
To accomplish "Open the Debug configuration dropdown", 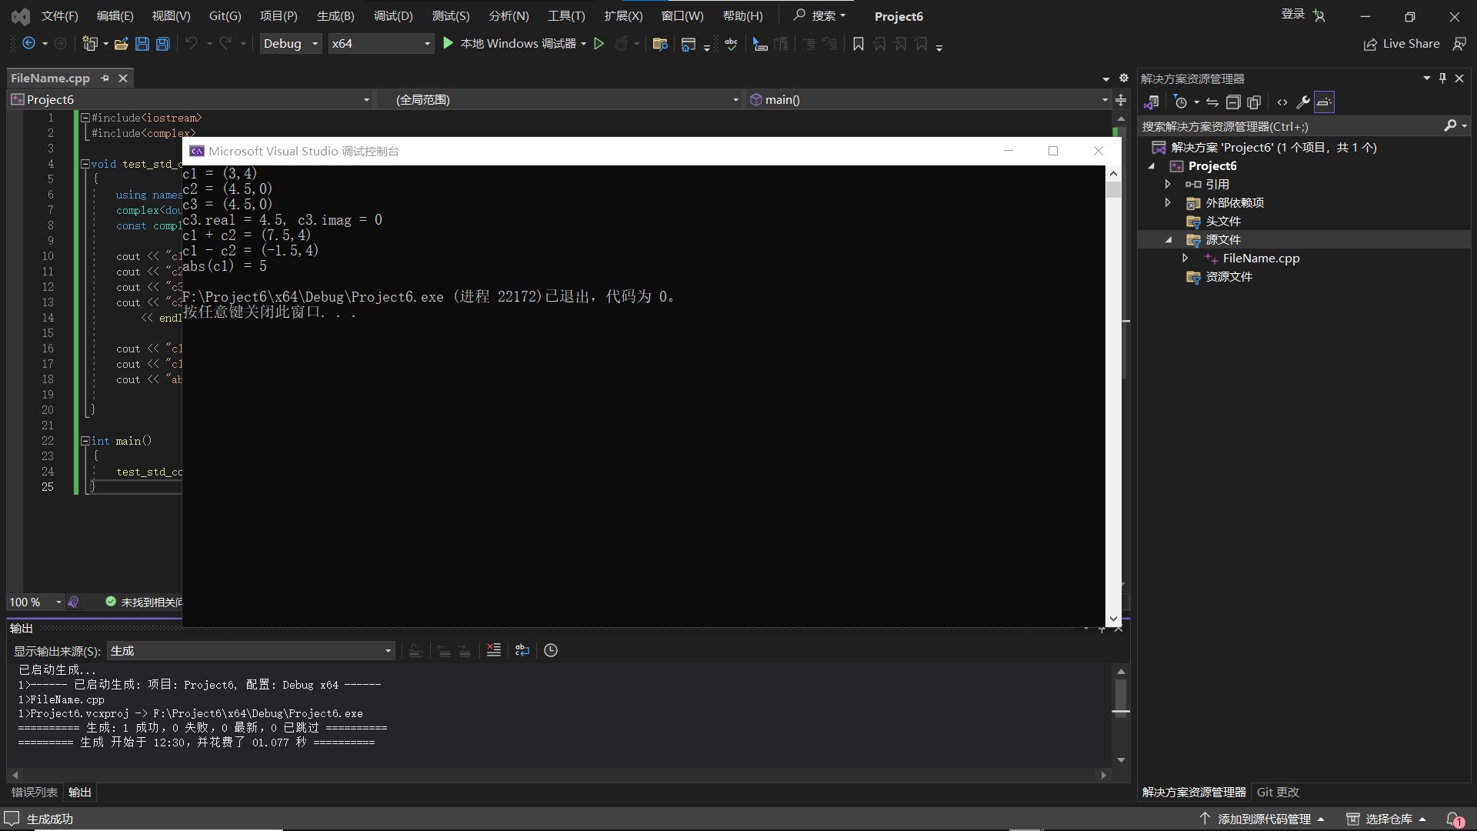I will [291, 44].
